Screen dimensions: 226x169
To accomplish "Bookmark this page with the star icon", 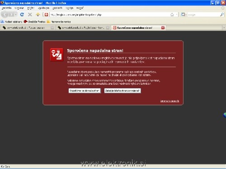I will [172, 14].
